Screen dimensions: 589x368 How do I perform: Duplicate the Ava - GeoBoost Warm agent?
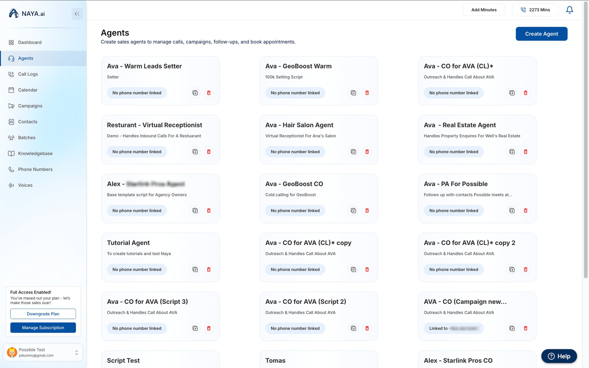(x=353, y=93)
